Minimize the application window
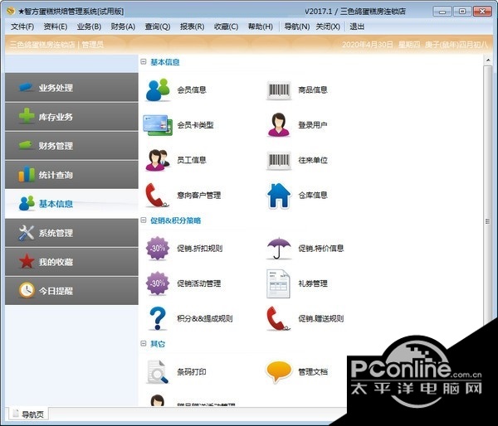This screenshot has height=426, width=498. pyautogui.click(x=442, y=12)
